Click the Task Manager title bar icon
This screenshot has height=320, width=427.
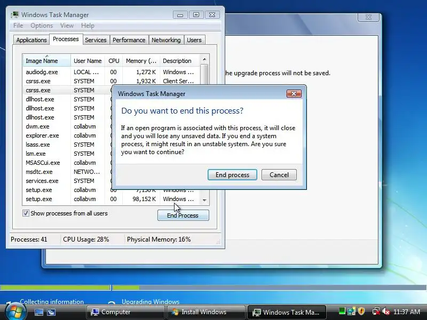coord(15,15)
